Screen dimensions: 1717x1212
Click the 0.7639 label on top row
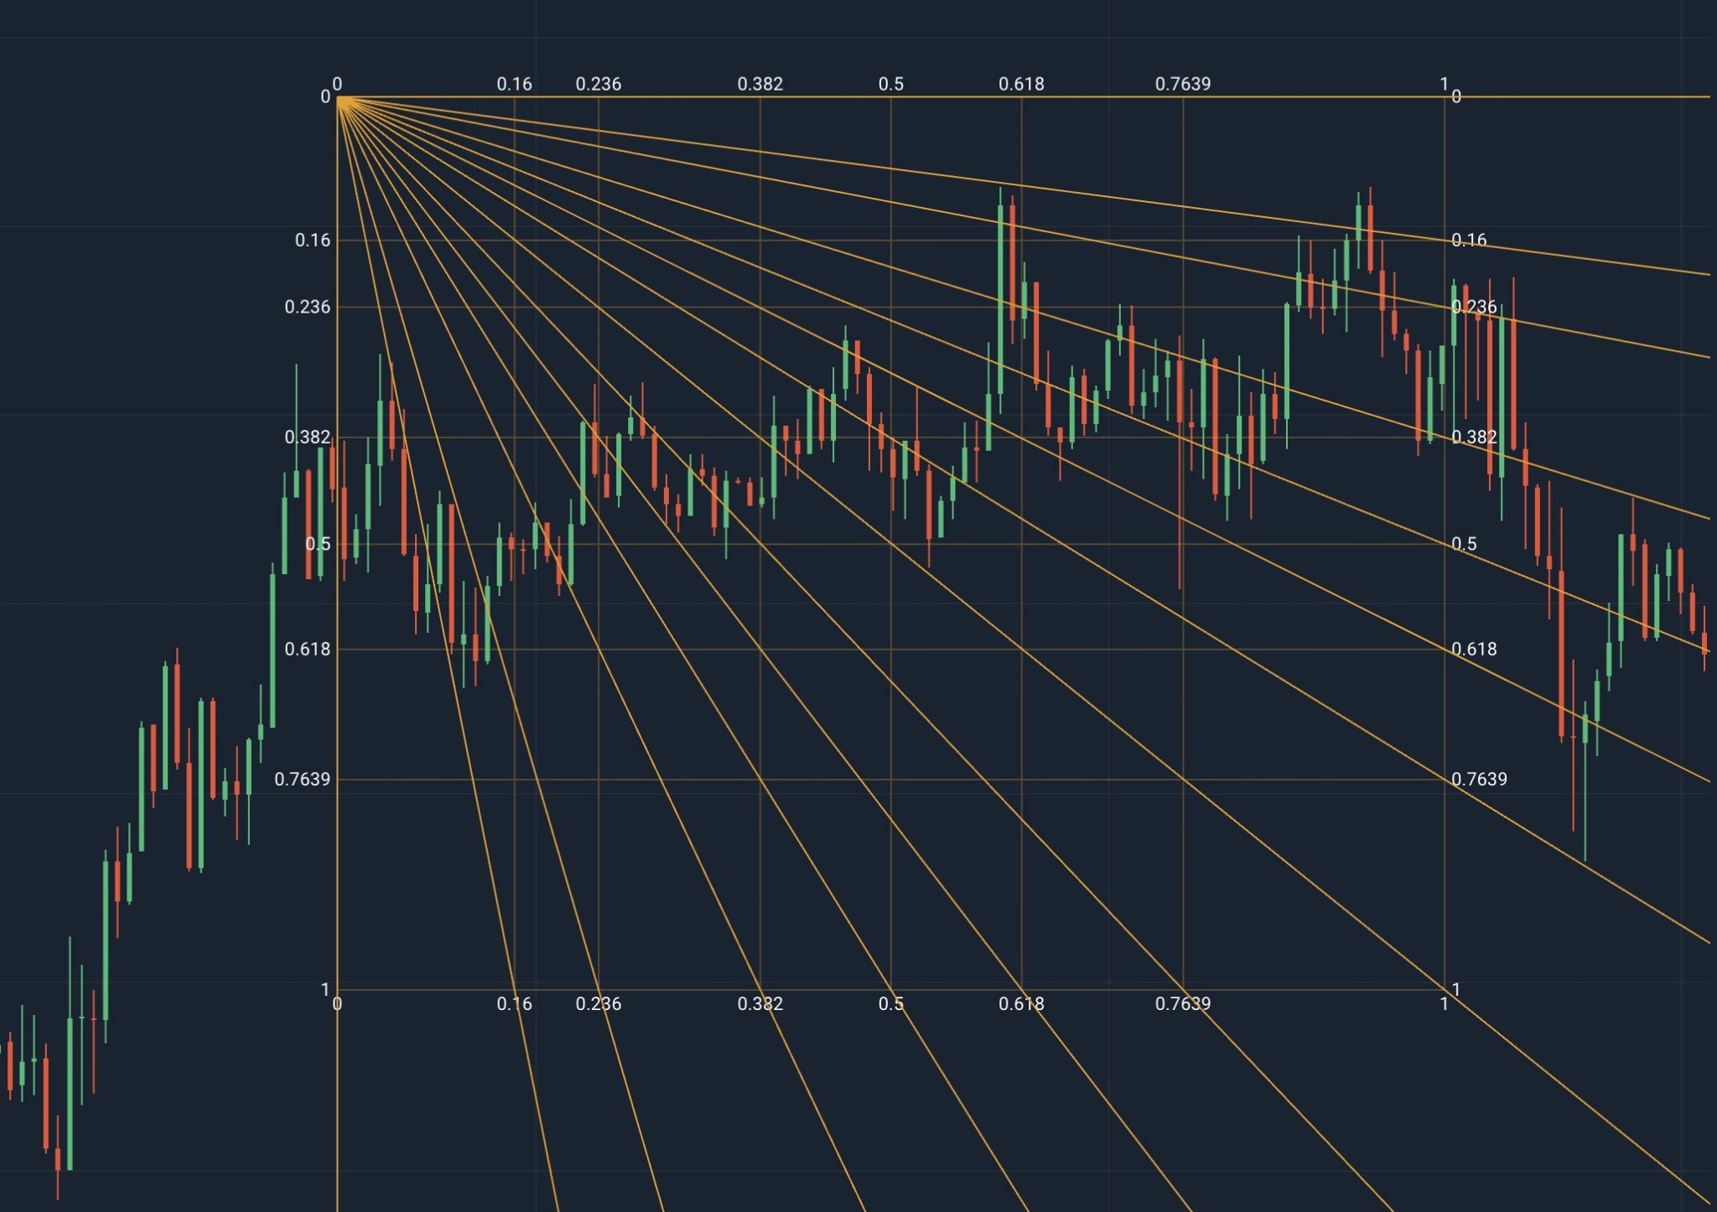coord(1182,84)
